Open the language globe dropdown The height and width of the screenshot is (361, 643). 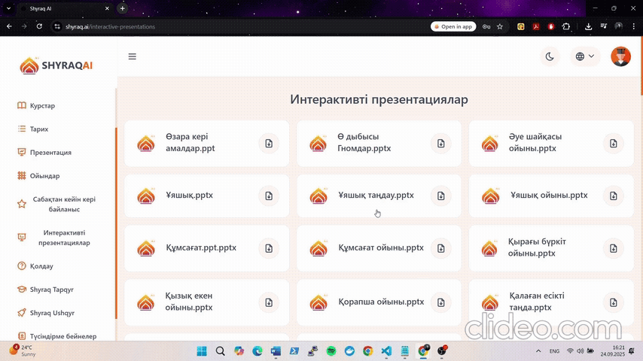coord(584,56)
